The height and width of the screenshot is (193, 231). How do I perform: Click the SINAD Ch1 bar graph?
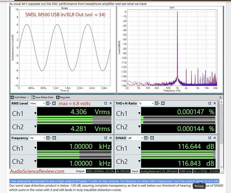pyautogui.click(x=178, y=152)
